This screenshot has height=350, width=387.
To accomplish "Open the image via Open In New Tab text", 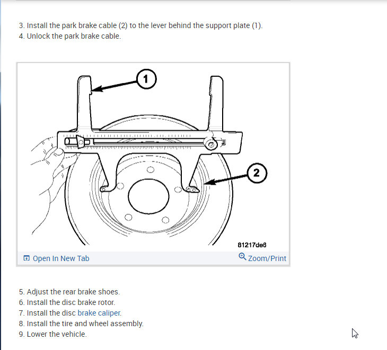I will click(x=61, y=258).
